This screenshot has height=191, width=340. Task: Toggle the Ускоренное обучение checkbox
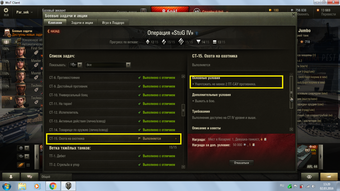tap(19, 40)
